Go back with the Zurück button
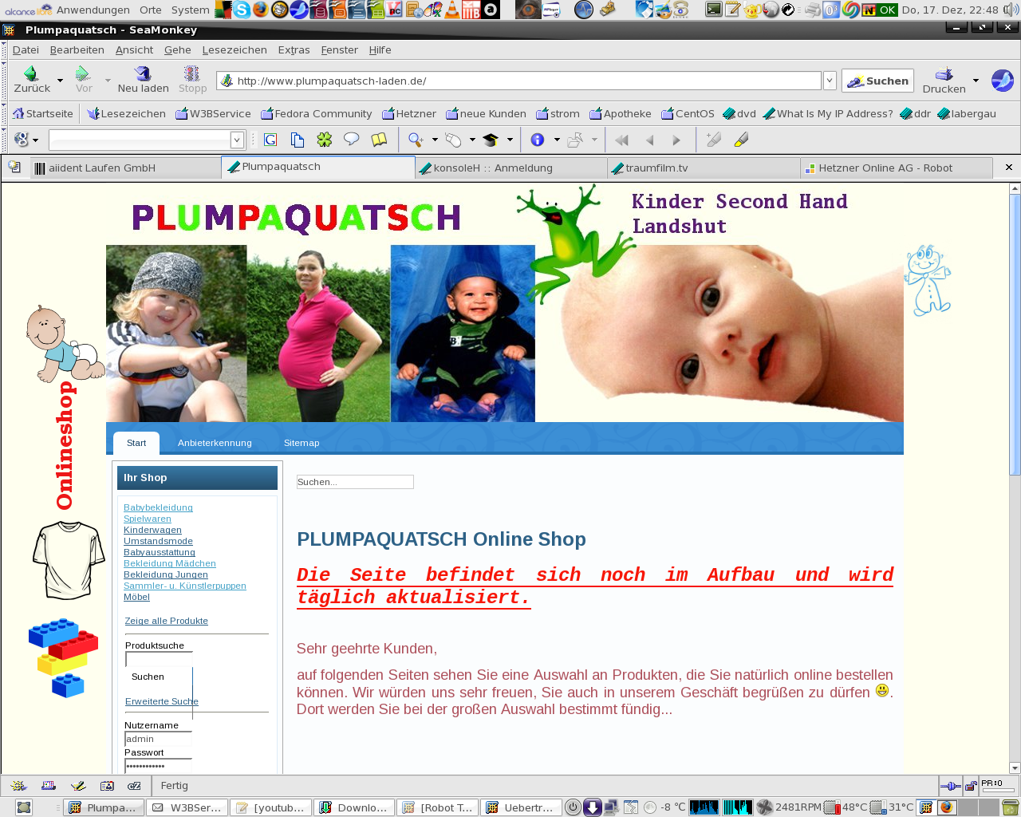1021x817 pixels. coord(32,80)
